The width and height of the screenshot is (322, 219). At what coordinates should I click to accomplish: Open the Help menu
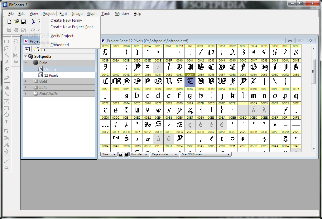coord(137,13)
